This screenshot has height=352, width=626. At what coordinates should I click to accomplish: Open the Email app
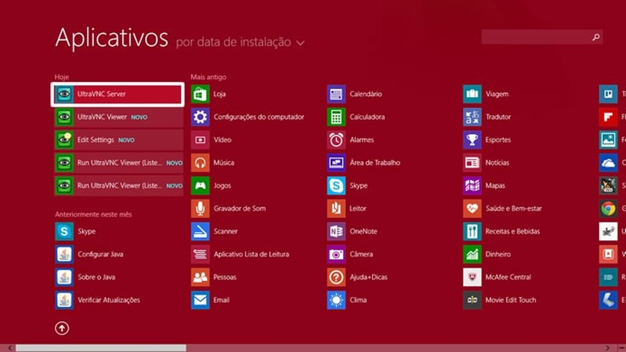tap(211, 300)
